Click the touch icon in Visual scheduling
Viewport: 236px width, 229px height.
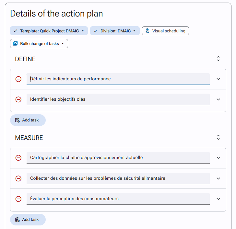147,31
